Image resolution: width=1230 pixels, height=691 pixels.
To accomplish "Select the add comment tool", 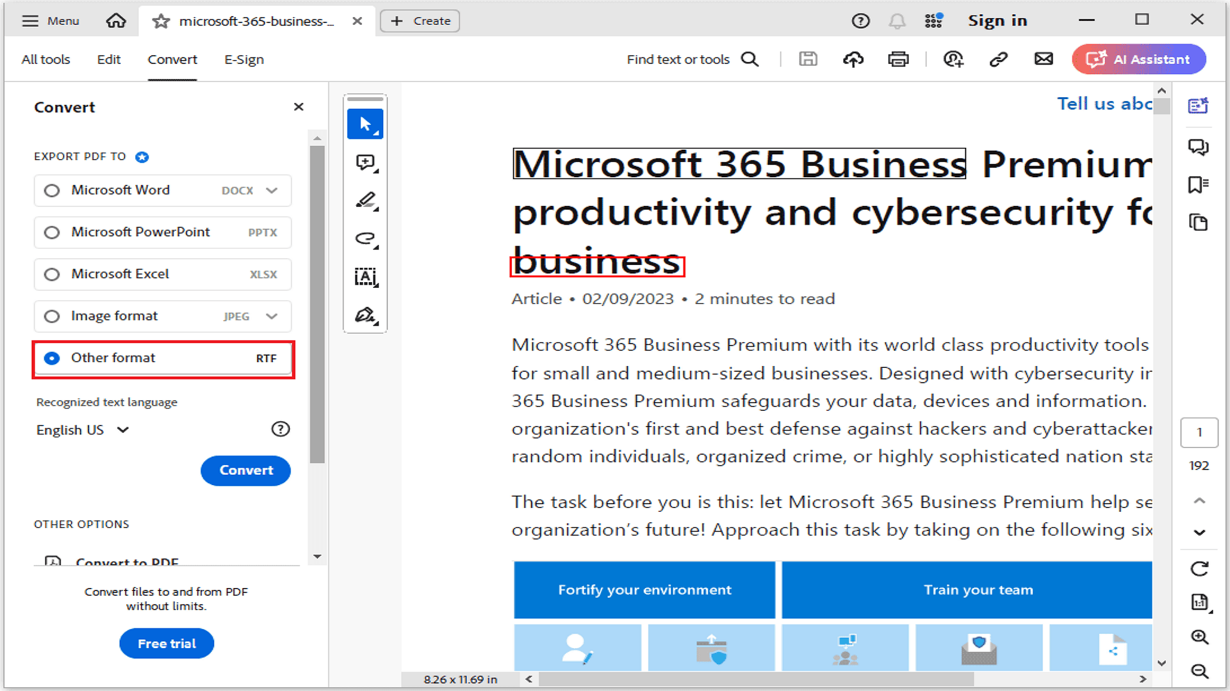I will tap(365, 163).
